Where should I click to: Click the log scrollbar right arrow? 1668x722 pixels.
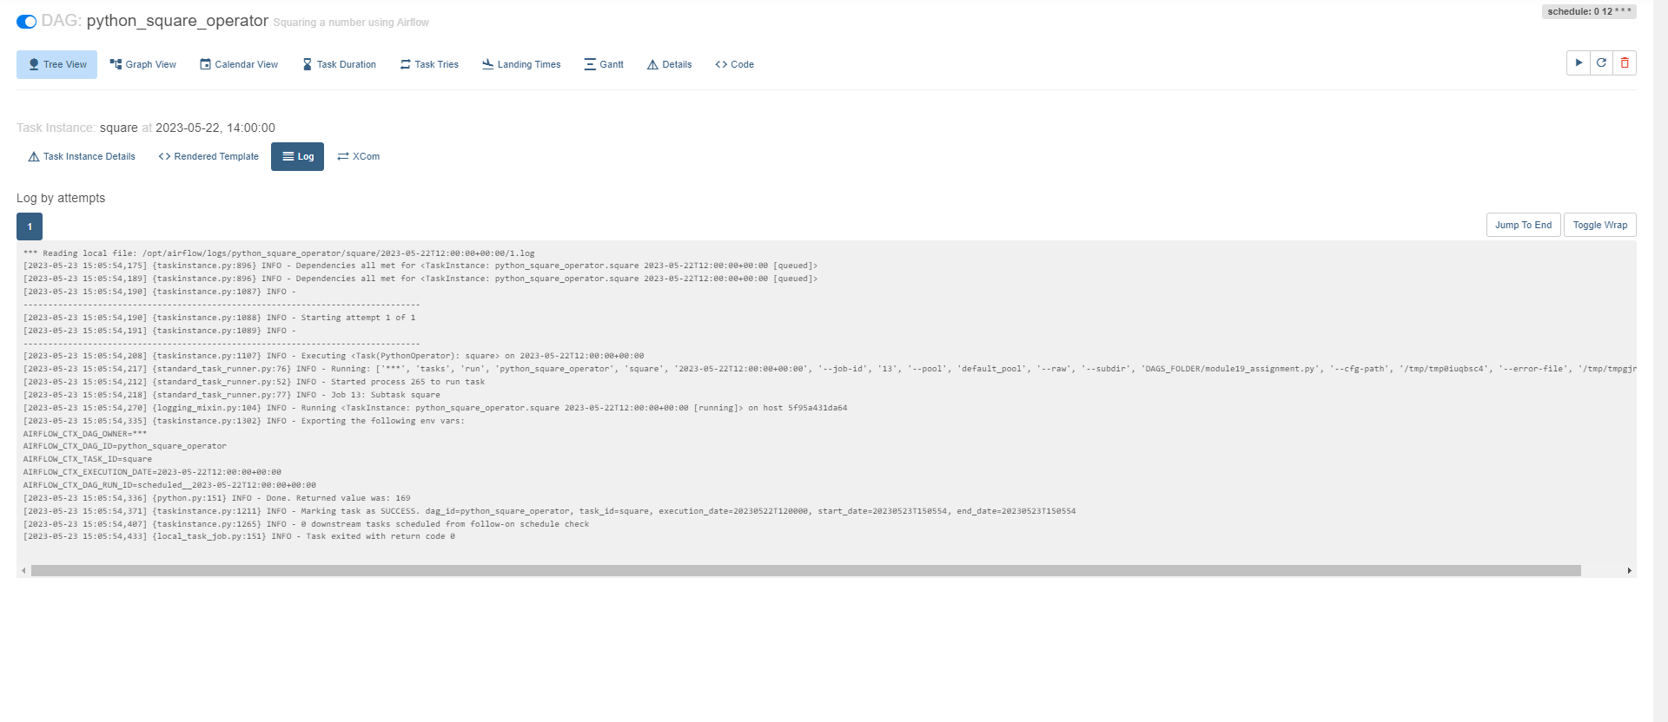tap(1630, 571)
